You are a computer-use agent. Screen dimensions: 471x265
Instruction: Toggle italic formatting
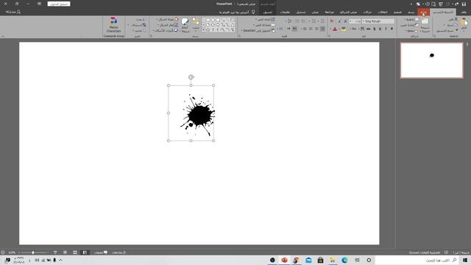tap(386, 29)
